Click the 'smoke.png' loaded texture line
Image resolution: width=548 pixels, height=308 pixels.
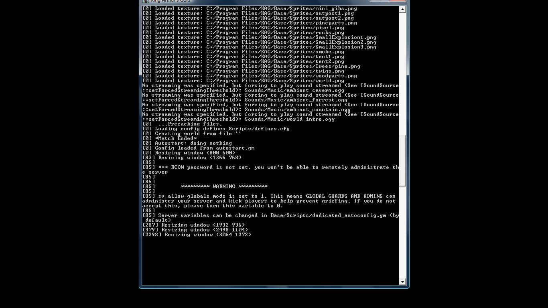pos(243,52)
